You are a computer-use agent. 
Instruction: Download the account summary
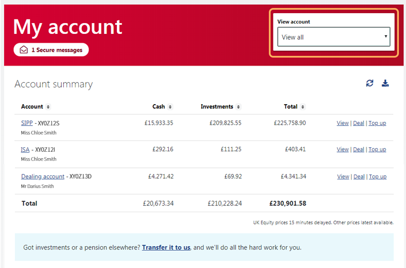point(385,83)
